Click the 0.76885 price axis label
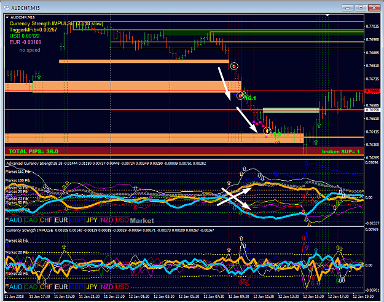This screenshot has height=302, width=384. click(372, 53)
